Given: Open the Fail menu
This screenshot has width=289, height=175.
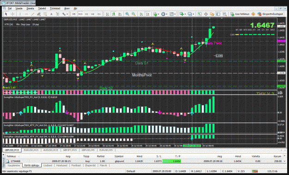Looking at the screenshot, I should coord(10,8).
